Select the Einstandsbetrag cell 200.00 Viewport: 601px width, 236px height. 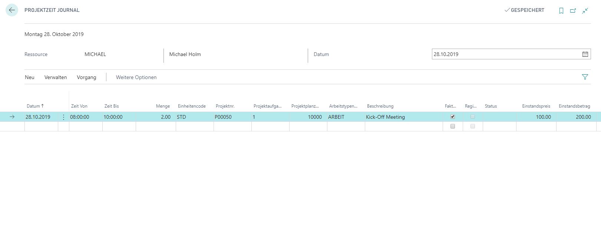click(576, 117)
